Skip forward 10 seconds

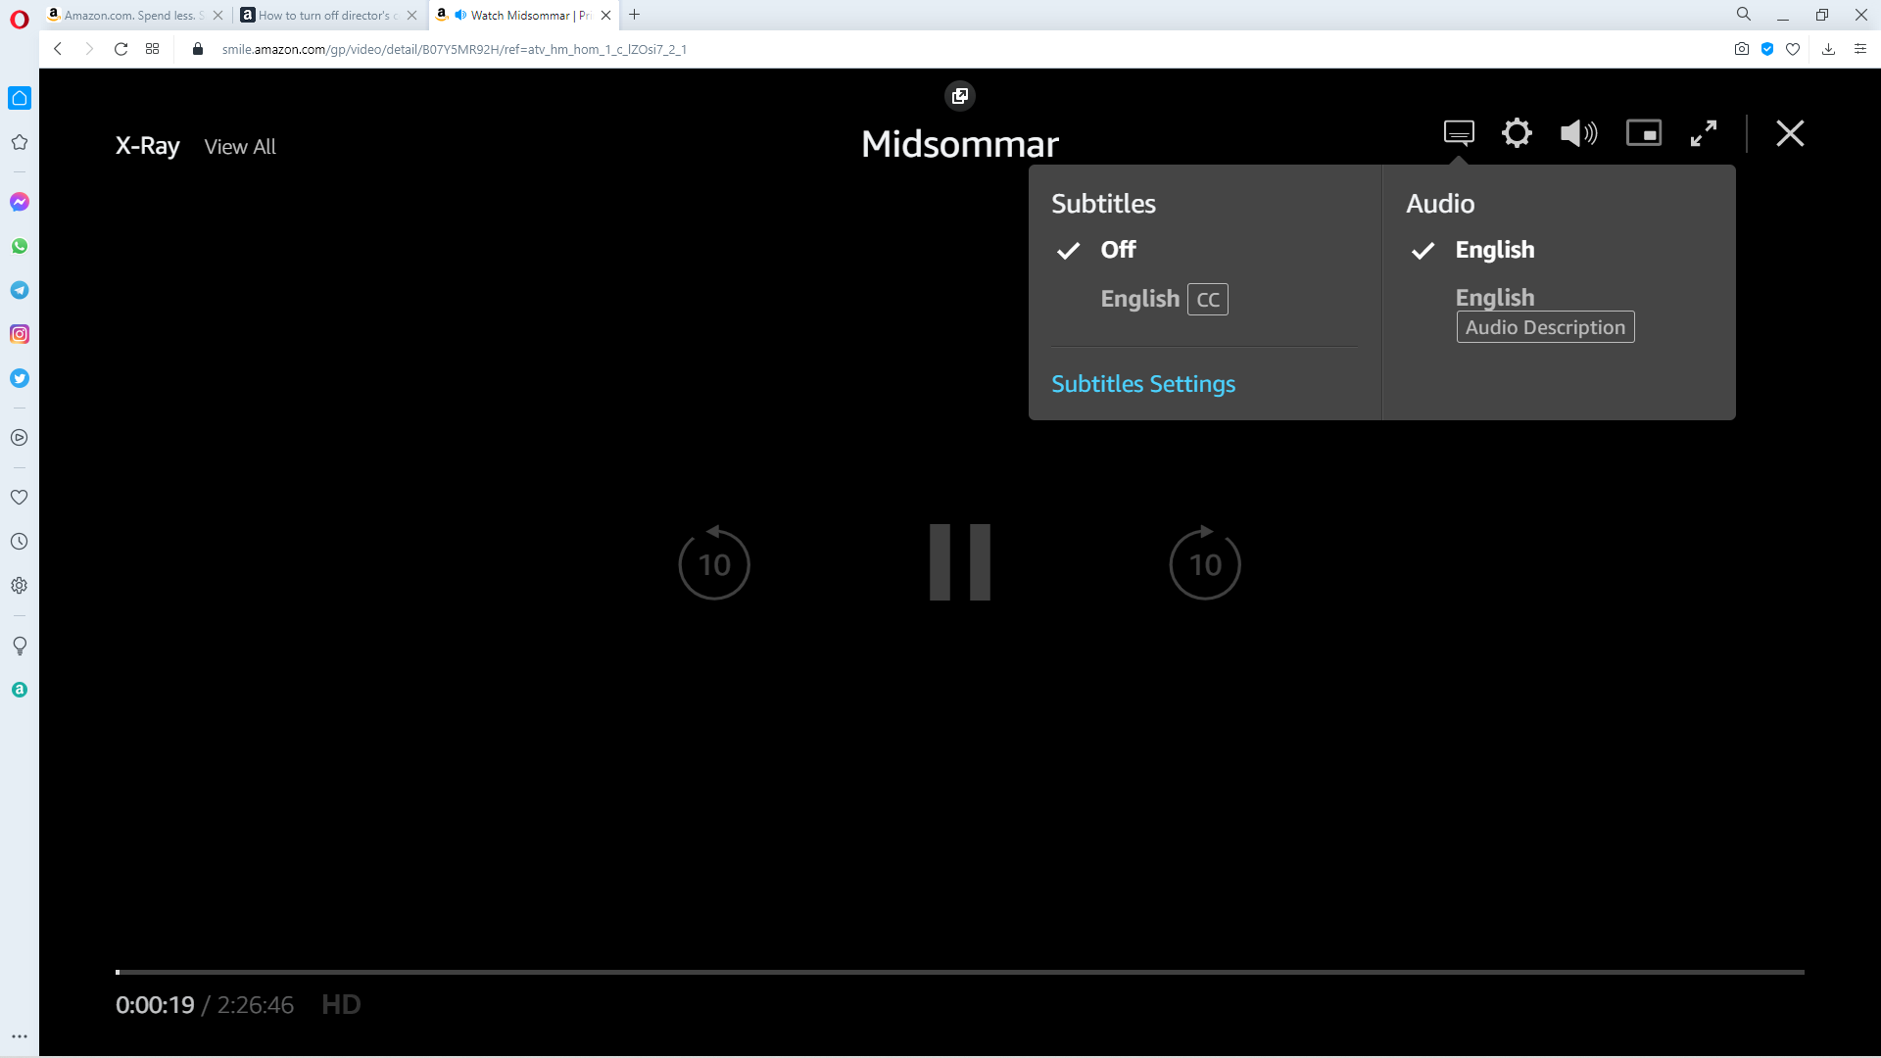[x=1205, y=563]
